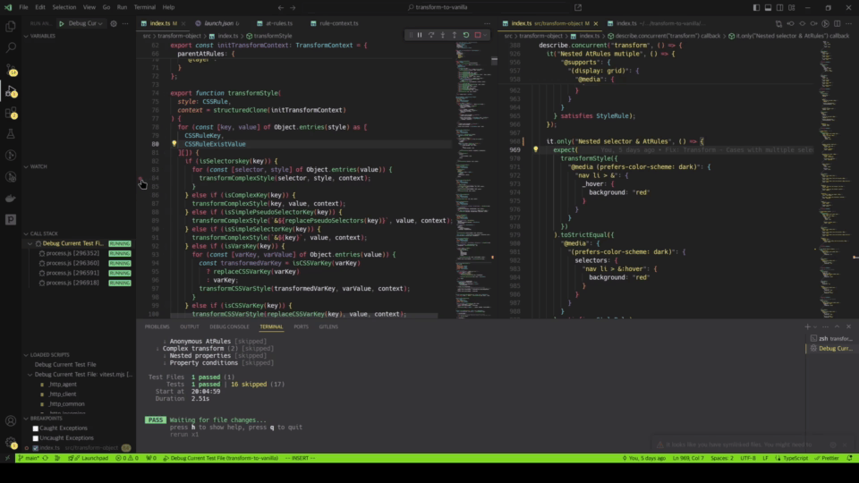Switch to the PROBLEMS panel tab
The height and width of the screenshot is (483, 859).
pyautogui.click(x=157, y=327)
